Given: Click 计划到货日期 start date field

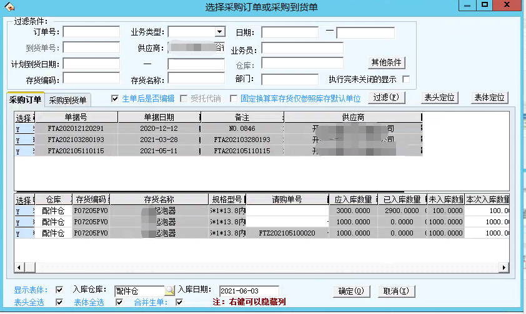Looking at the screenshot, I should coord(91,64).
